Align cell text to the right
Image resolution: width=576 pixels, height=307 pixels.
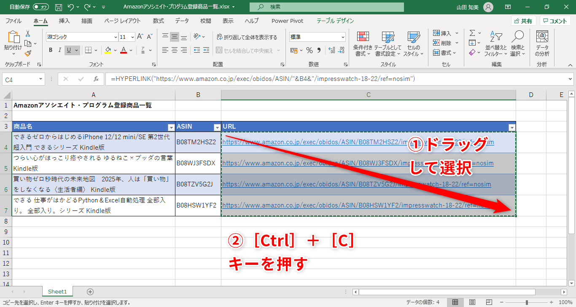coord(184,50)
